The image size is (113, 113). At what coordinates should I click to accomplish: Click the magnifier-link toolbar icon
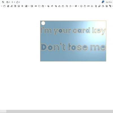click(x=99, y=6)
